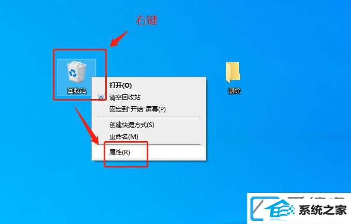Choose 打开(O) from the context menu

click(x=120, y=85)
